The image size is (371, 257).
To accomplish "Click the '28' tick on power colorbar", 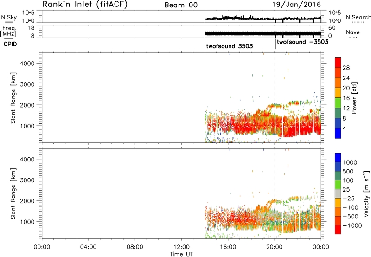I will 346,68.
